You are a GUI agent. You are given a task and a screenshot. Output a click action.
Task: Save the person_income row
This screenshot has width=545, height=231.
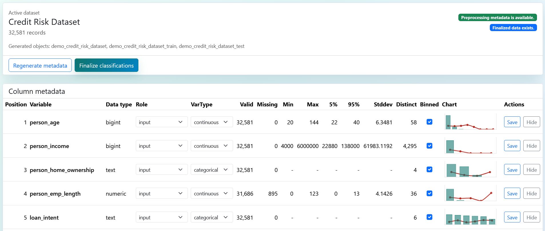512,146
